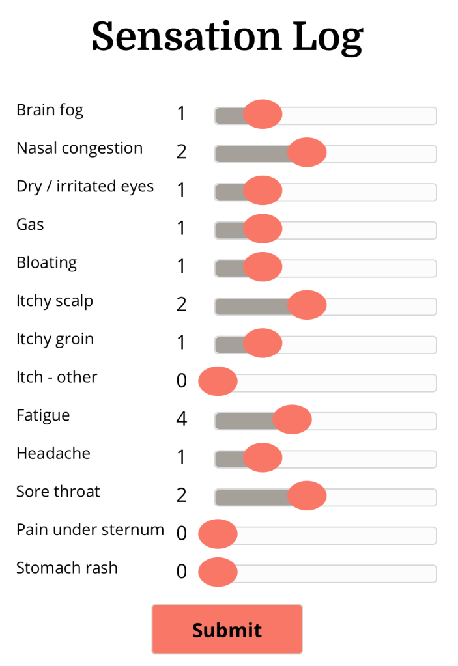Submit the sensation log form
Screen dimensions: 458x666
click(x=227, y=629)
